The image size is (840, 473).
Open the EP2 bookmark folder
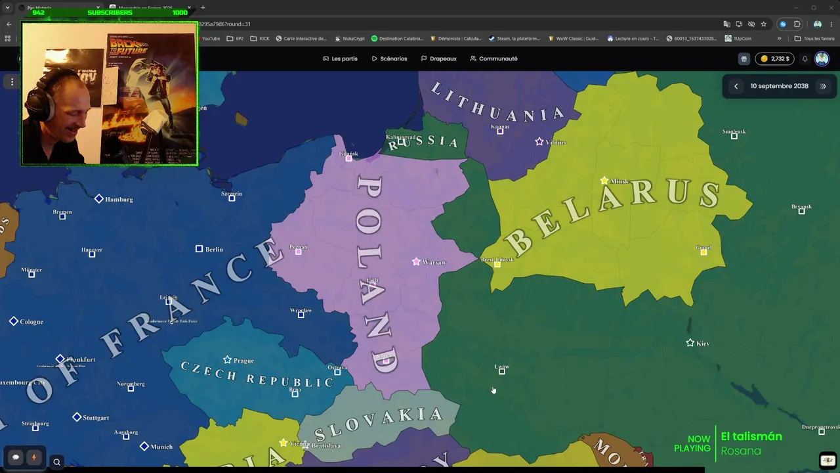(x=235, y=39)
